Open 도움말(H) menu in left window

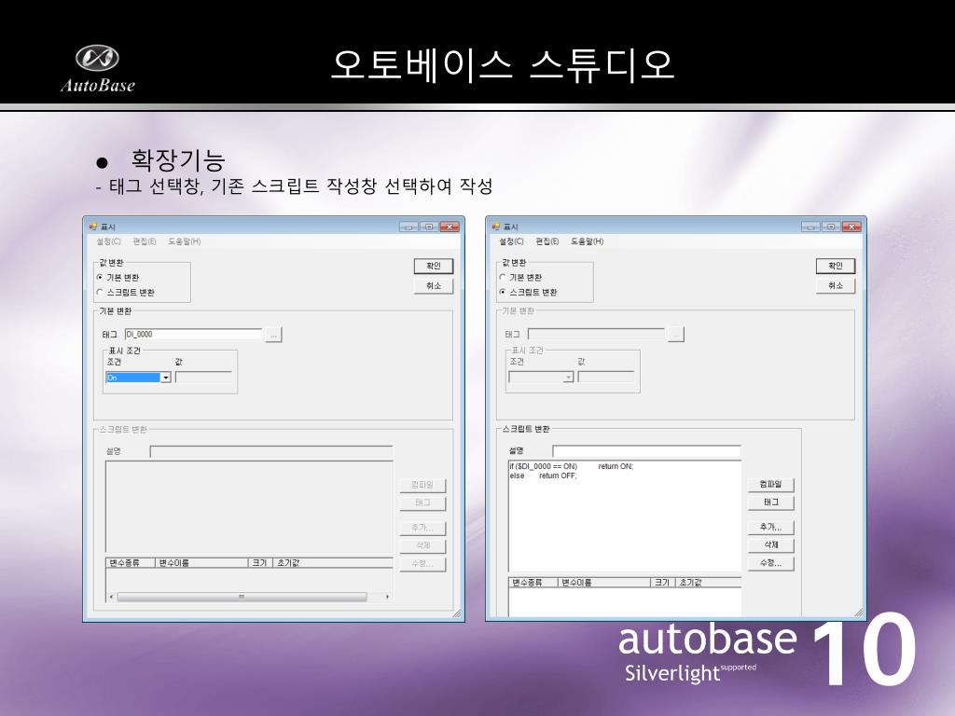184,241
